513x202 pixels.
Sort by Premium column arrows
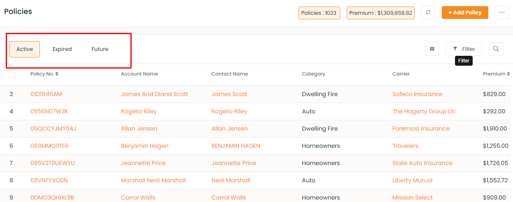(x=508, y=74)
